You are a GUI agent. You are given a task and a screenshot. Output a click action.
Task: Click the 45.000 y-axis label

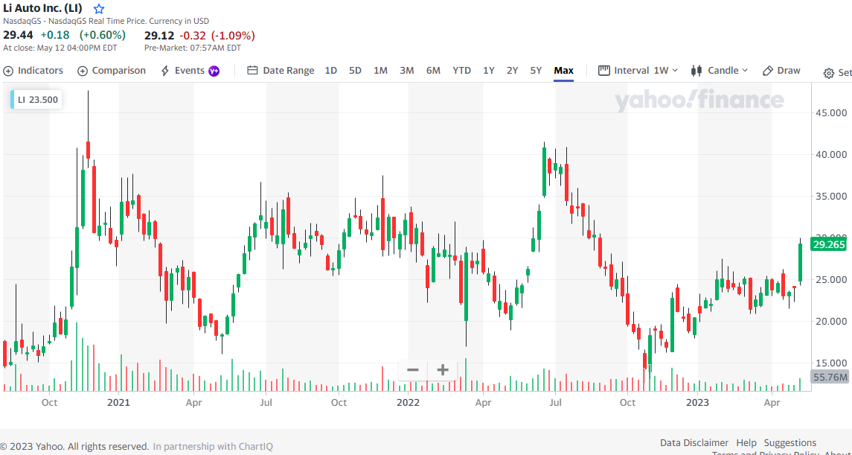pyautogui.click(x=831, y=112)
